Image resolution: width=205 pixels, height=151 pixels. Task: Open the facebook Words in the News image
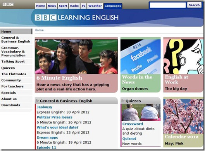point(140,57)
